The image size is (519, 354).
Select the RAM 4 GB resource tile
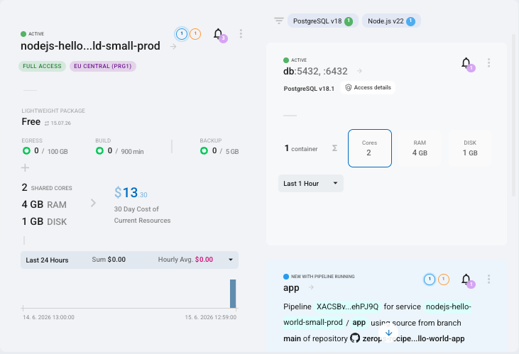click(420, 148)
